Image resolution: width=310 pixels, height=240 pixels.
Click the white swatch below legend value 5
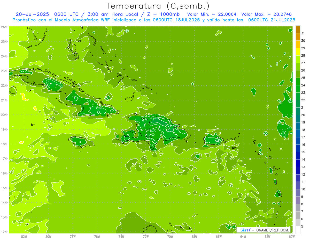click(298, 230)
